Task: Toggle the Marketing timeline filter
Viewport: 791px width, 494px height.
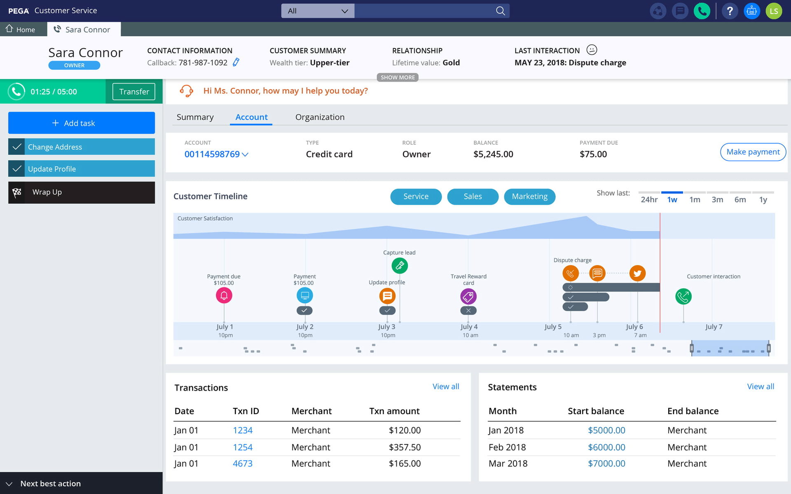Action: [529, 197]
